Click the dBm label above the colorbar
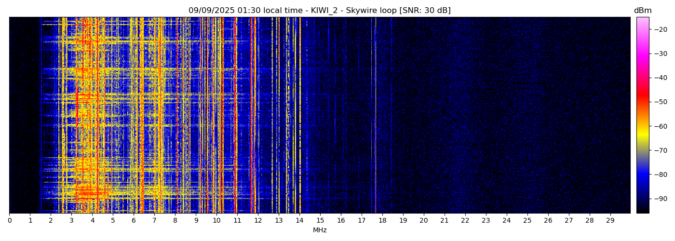 [x=642, y=11]
